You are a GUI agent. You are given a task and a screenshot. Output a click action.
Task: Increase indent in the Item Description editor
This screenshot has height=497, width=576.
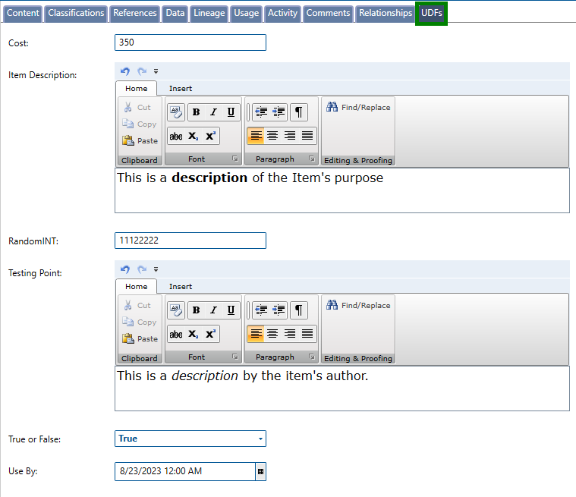[279, 112]
